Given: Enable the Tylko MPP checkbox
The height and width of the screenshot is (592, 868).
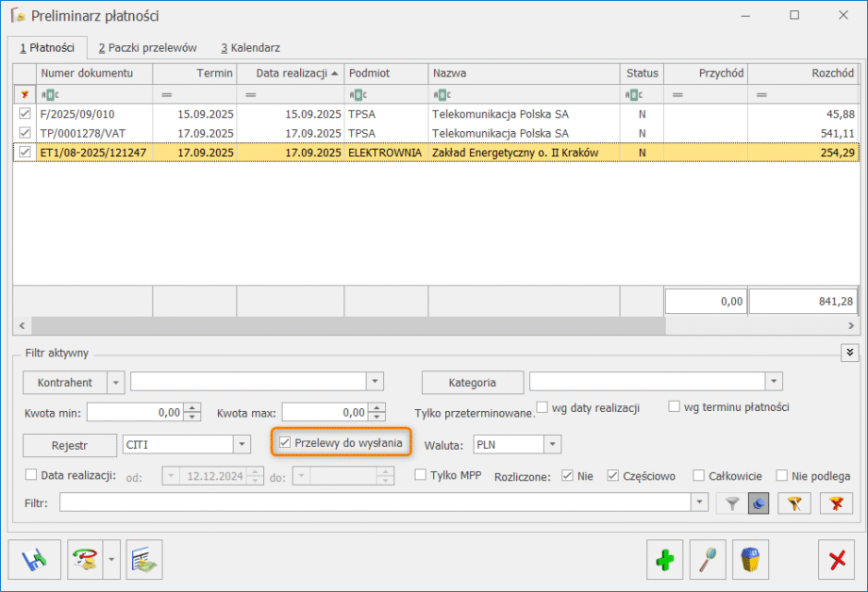Looking at the screenshot, I should point(422,476).
